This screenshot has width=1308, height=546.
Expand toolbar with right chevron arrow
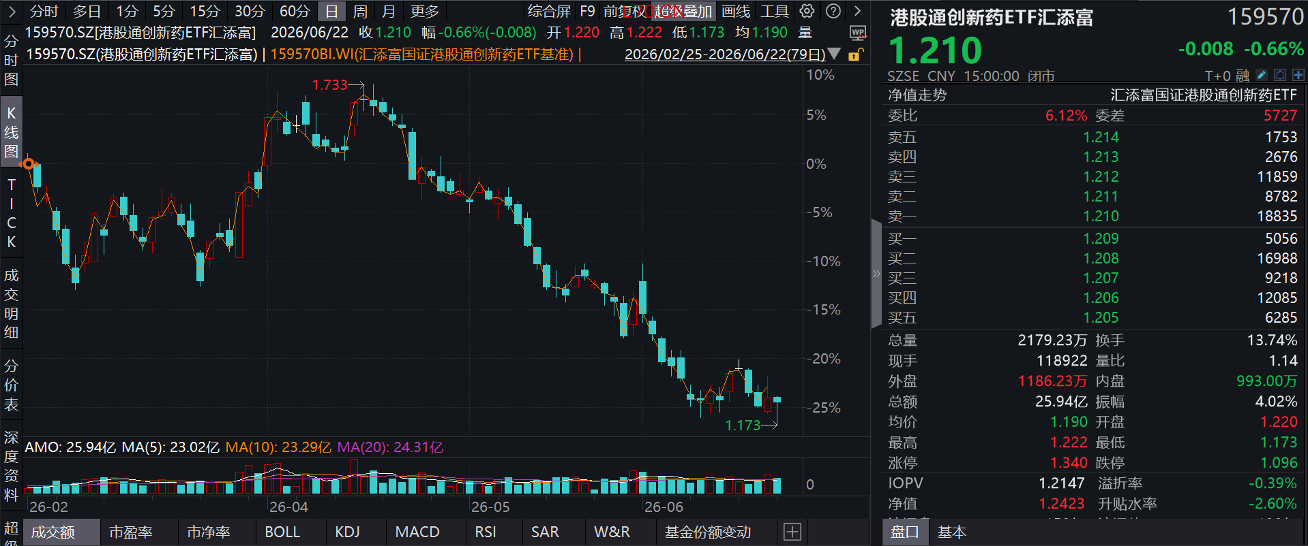(x=858, y=11)
